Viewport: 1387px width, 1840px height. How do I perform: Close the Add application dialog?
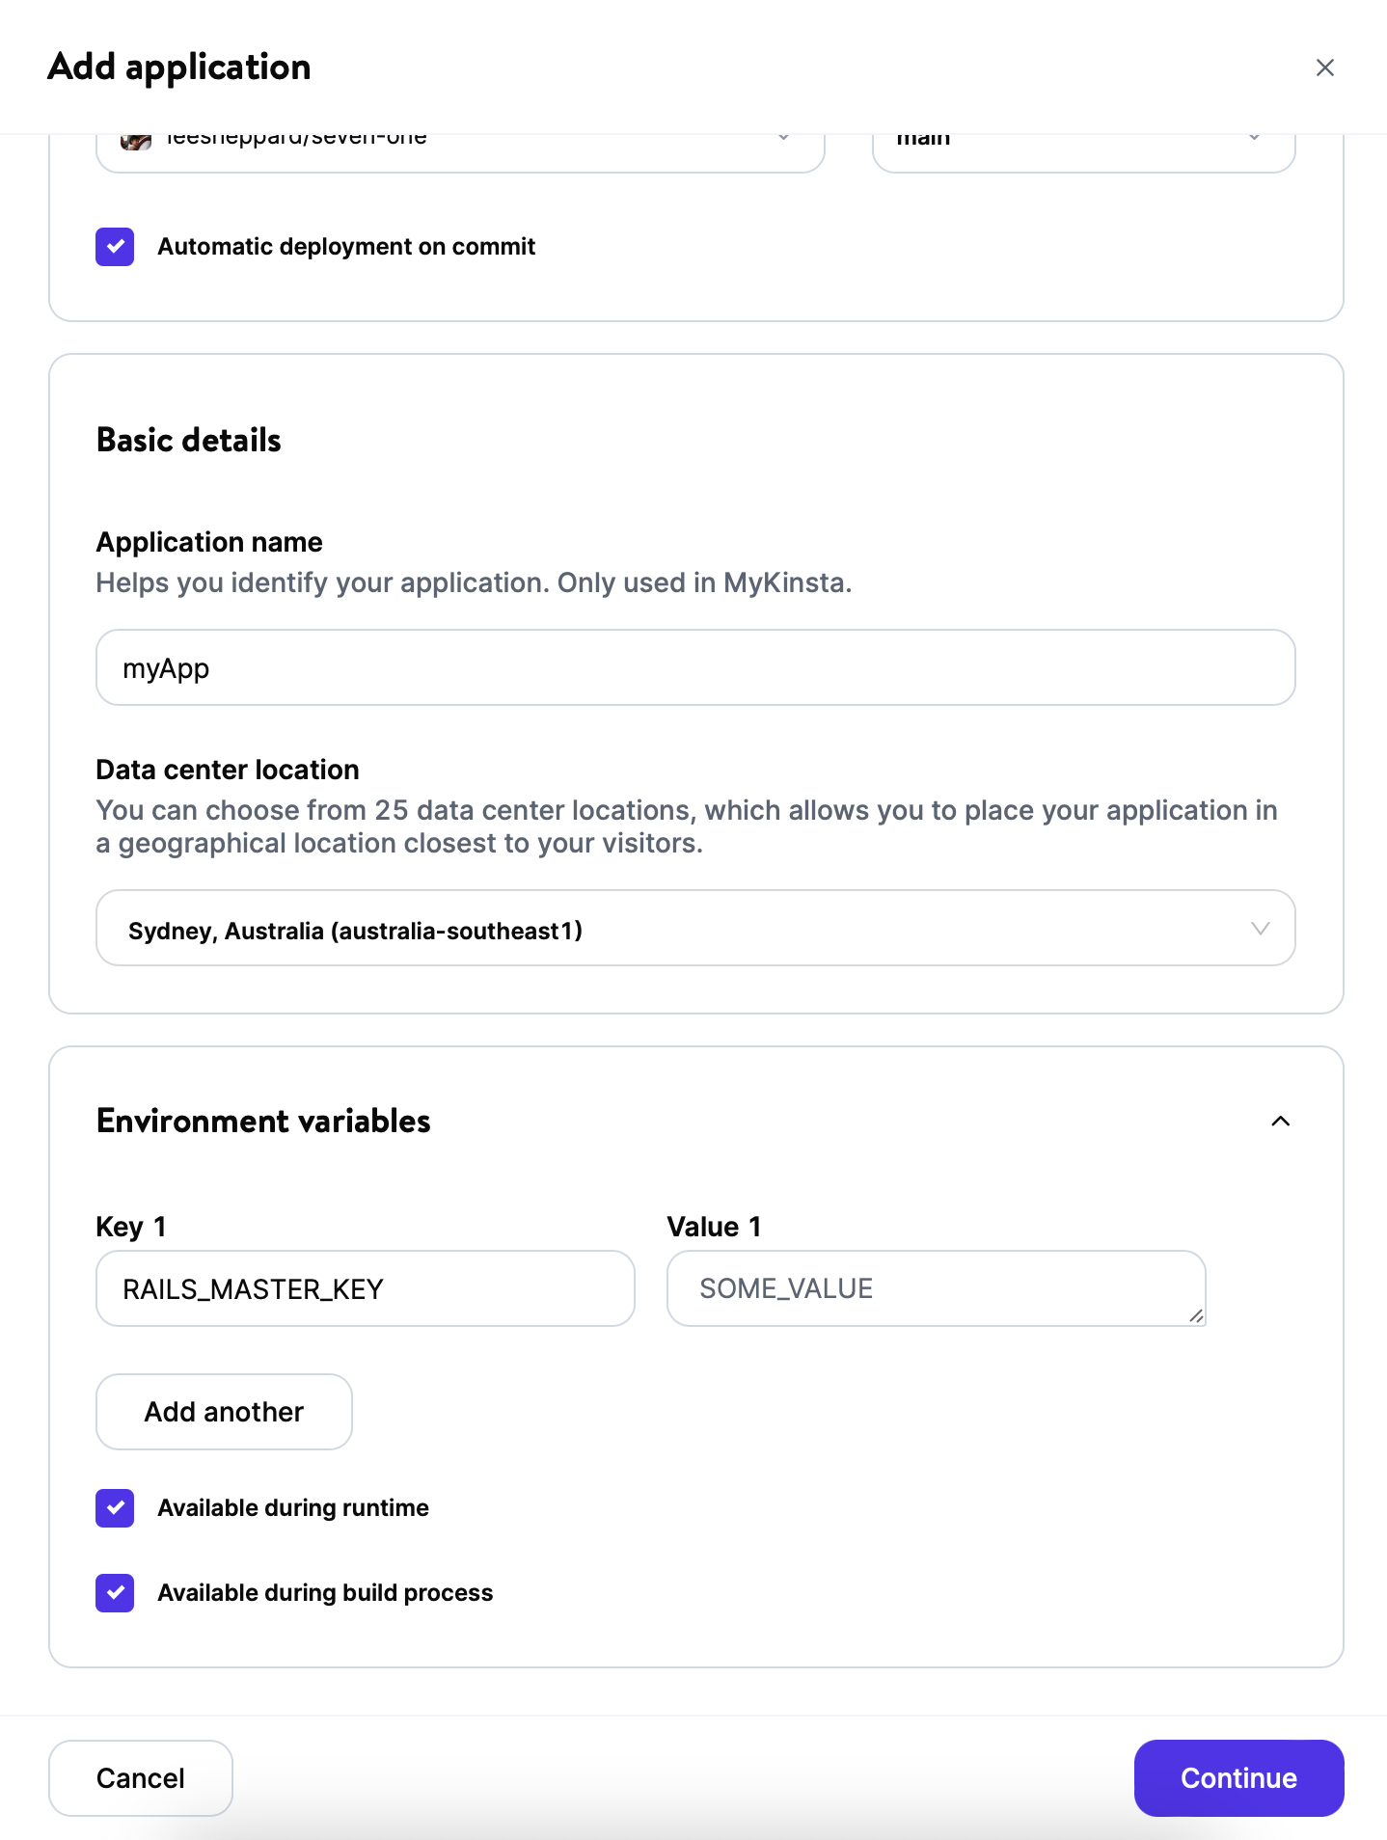tap(1324, 68)
